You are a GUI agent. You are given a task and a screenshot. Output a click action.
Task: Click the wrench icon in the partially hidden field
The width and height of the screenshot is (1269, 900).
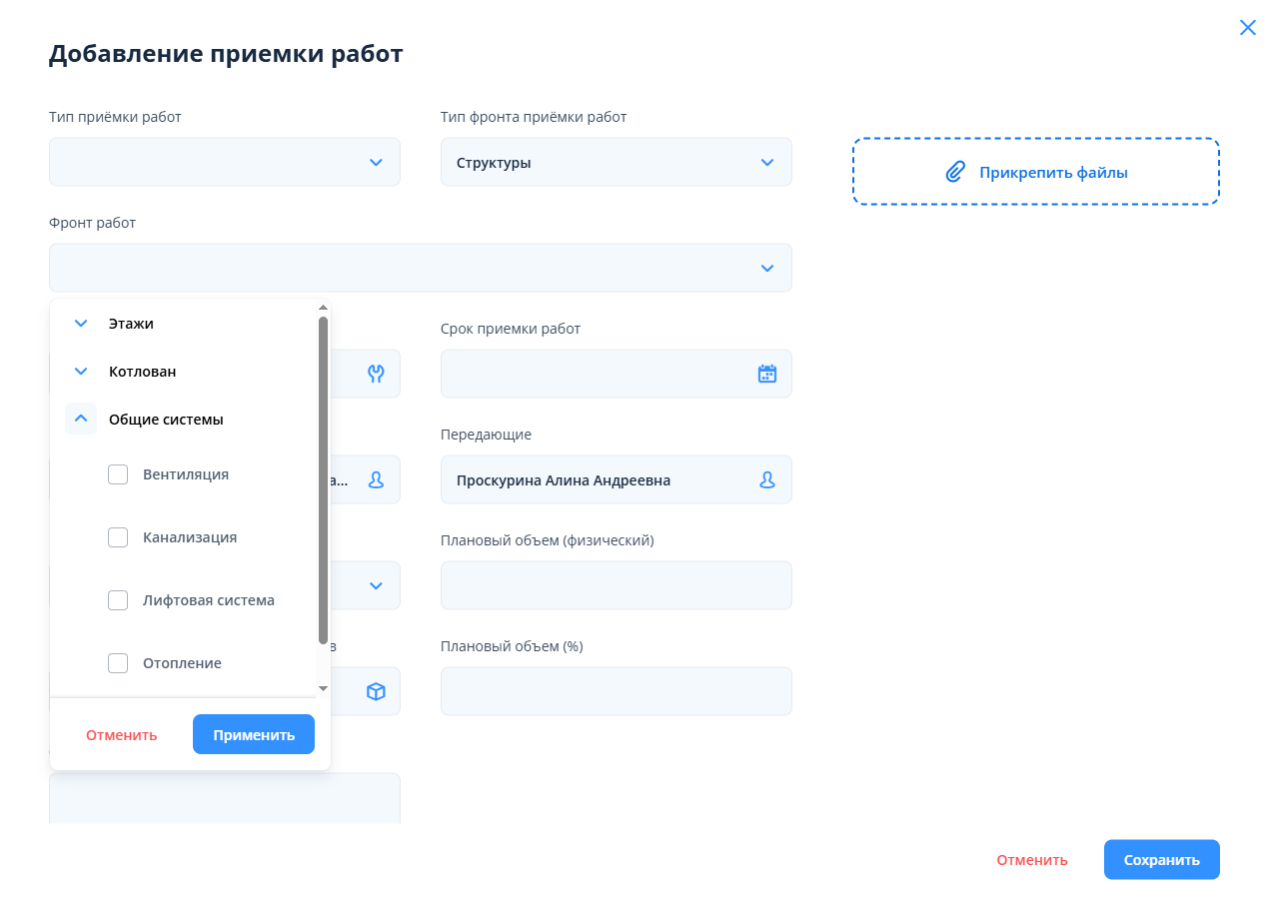(x=376, y=375)
